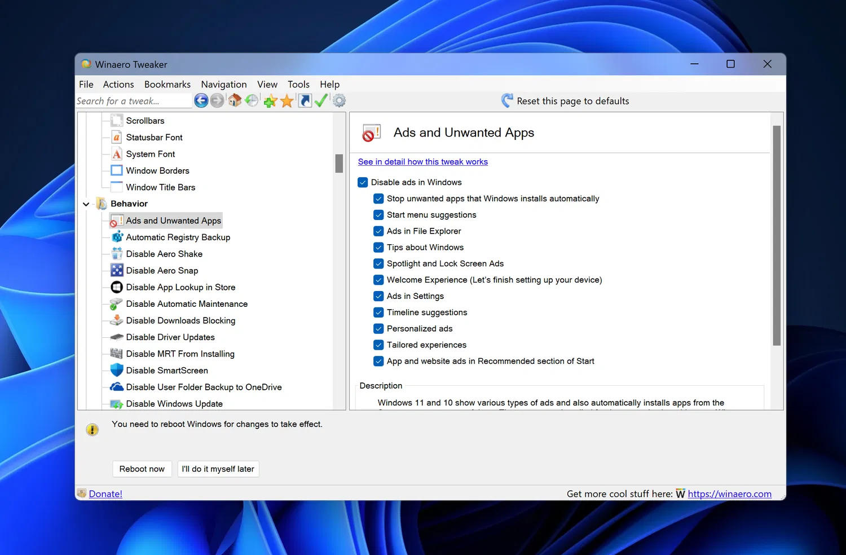Click the right panel vertical scrollbar
The width and height of the screenshot is (846, 555).
(x=777, y=235)
